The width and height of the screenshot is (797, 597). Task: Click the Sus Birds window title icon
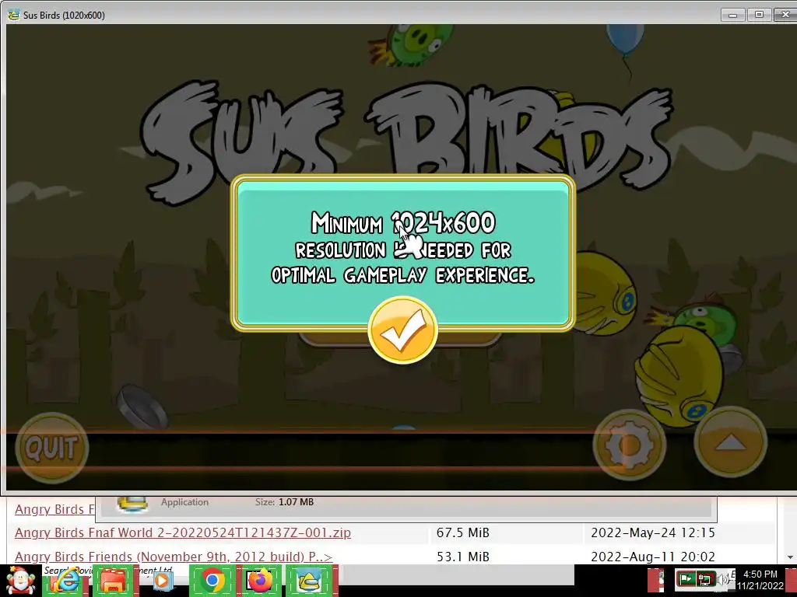14,15
